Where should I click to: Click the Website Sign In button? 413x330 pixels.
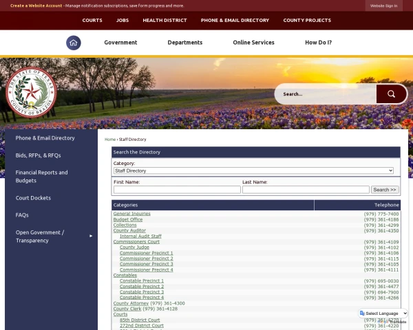tap(383, 5)
